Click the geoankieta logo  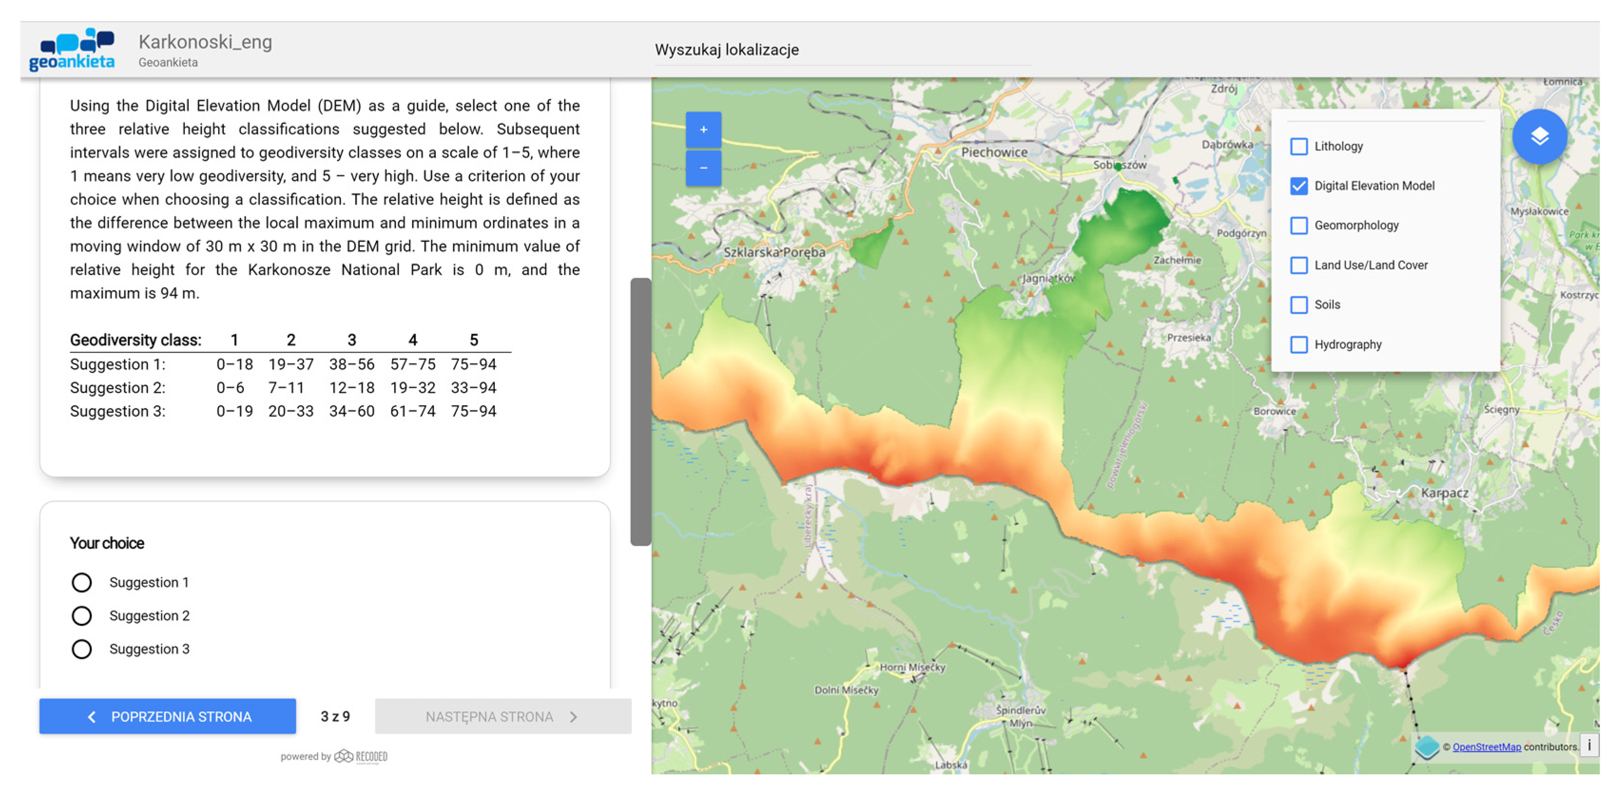click(72, 49)
